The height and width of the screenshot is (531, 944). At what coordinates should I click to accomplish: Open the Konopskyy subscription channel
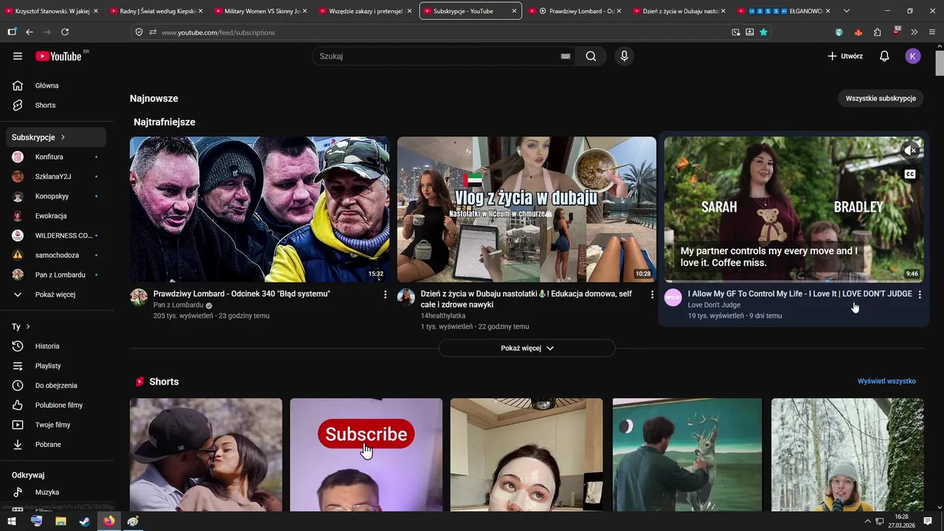point(58,196)
